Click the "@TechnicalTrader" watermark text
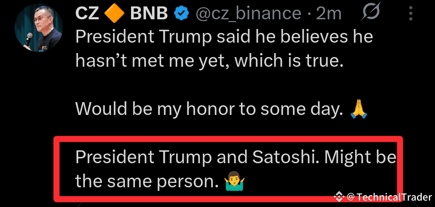Viewport: 435px width, 207px height. 389,197
